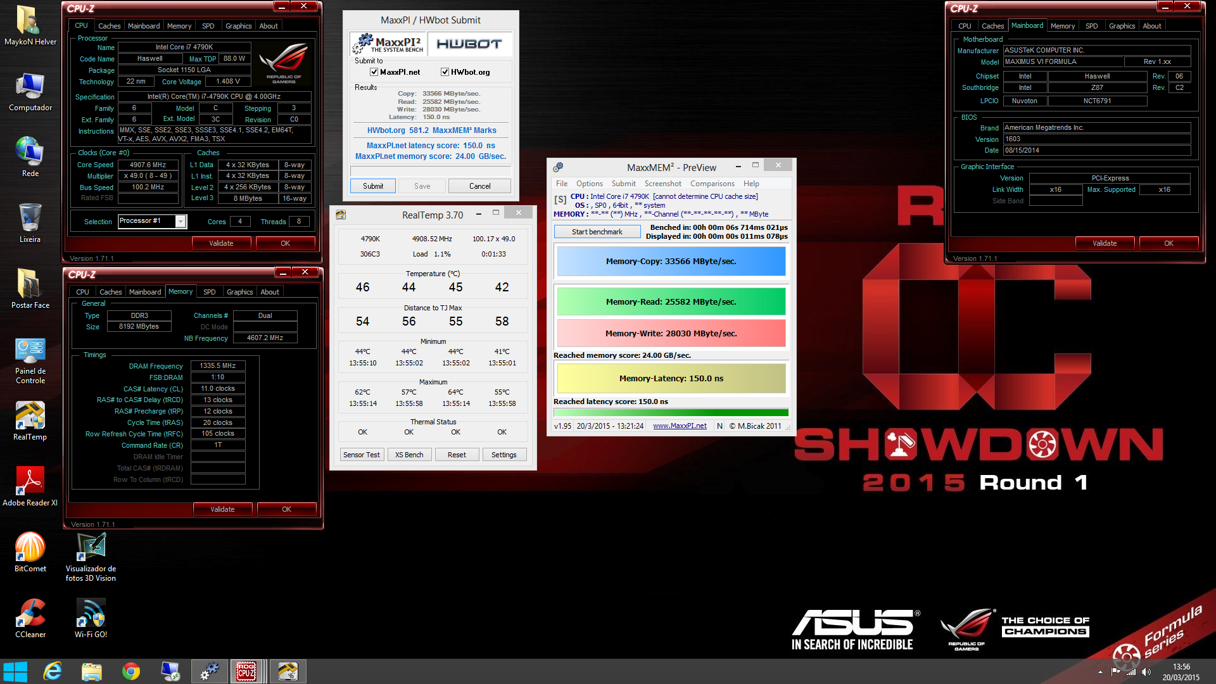The height and width of the screenshot is (684, 1216).
Task: Launch BitComet desktop shortcut
Action: (x=30, y=552)
